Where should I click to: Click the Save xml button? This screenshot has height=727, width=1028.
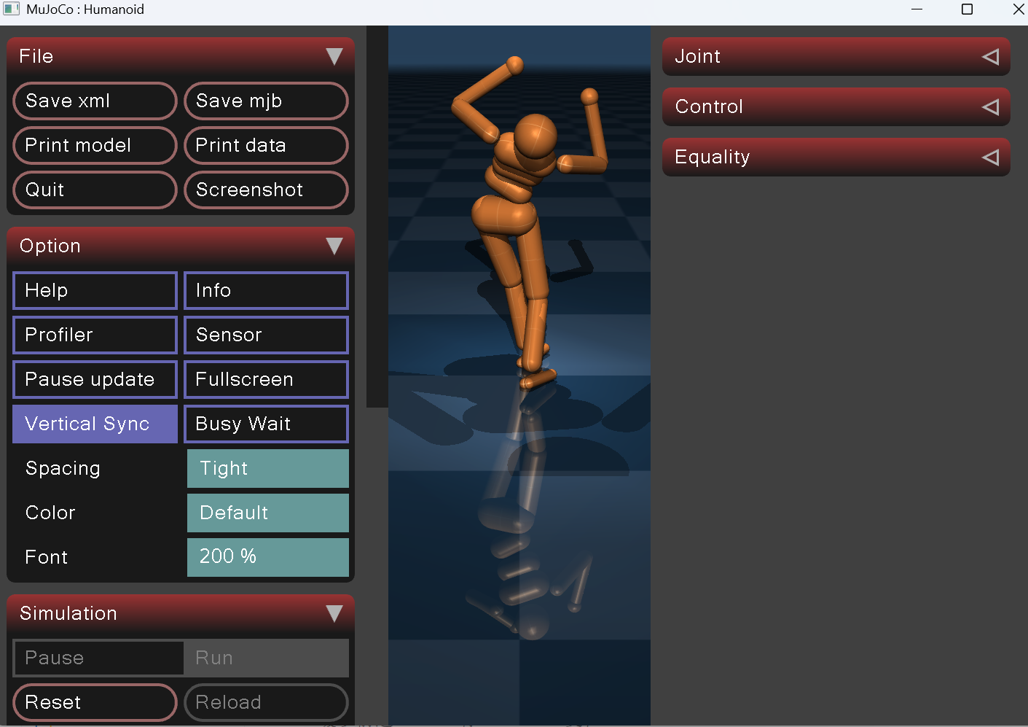95,101
